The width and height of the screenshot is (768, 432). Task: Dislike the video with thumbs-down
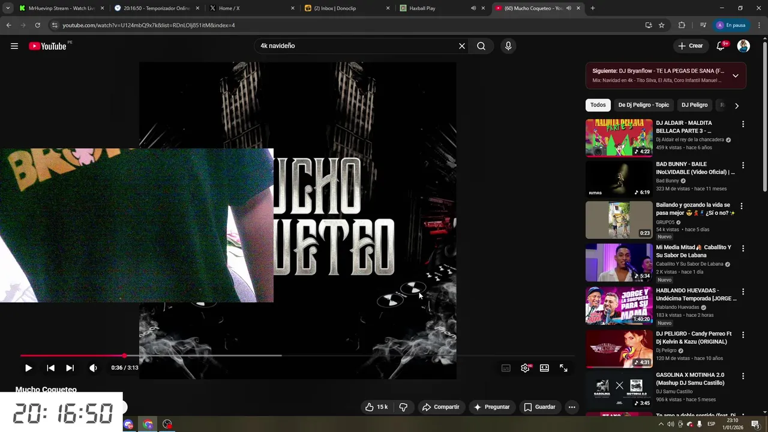(403, 407)
